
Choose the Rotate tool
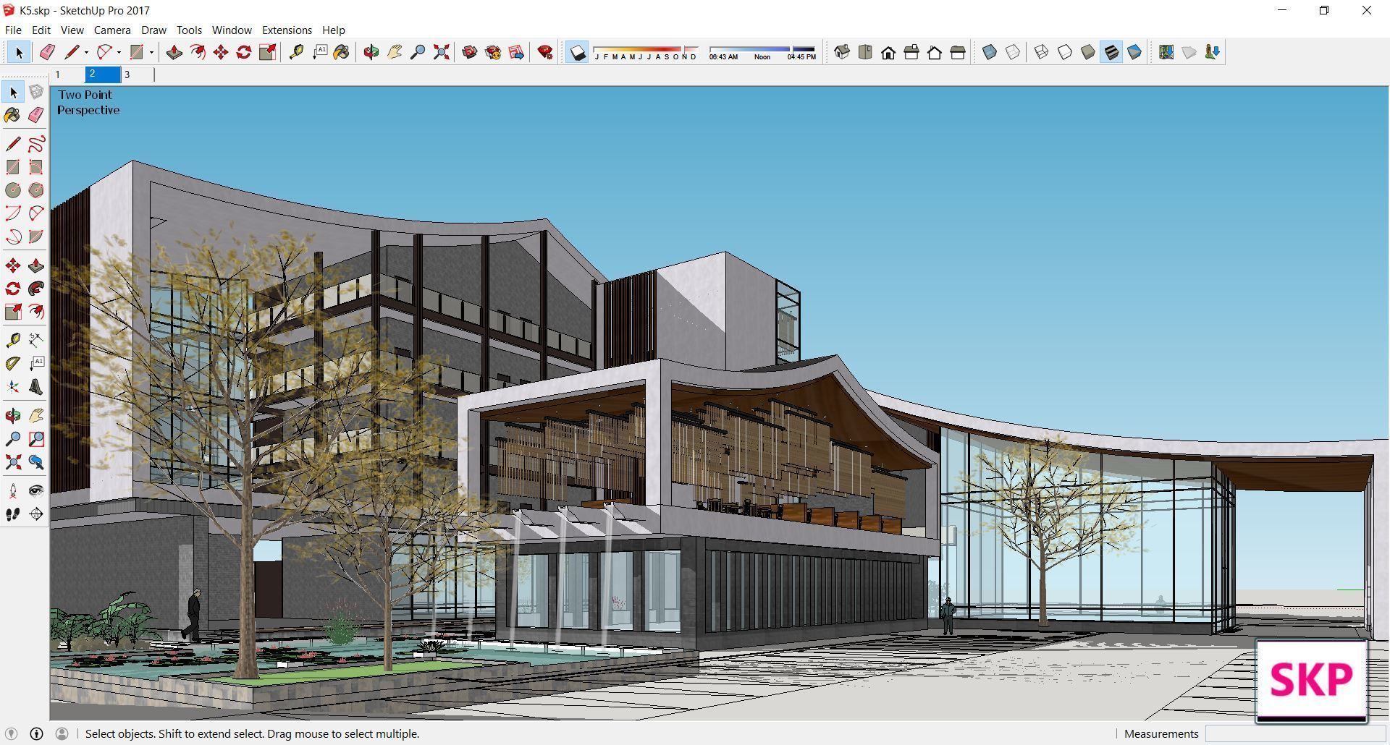point(243,52)
